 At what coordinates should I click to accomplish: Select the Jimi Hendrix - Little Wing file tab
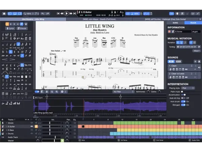click(x=33, y=19)
